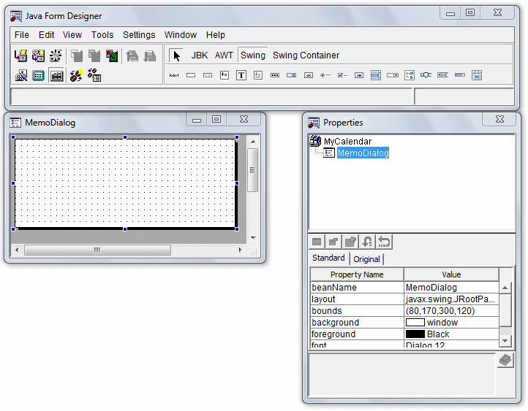Select MyCalendar root node in Properties tree
The image size is (528, 411).
[347, 142]
